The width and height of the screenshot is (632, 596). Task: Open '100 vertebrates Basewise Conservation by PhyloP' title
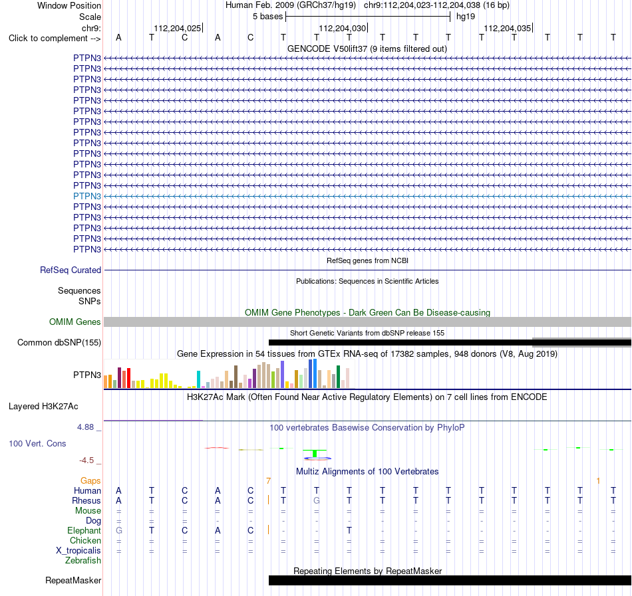point(367,428)
